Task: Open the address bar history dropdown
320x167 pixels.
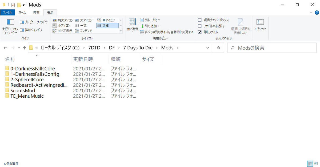Action: pos(208,48)
